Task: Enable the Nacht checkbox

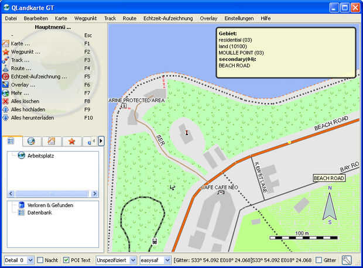Action: (40, 260)
